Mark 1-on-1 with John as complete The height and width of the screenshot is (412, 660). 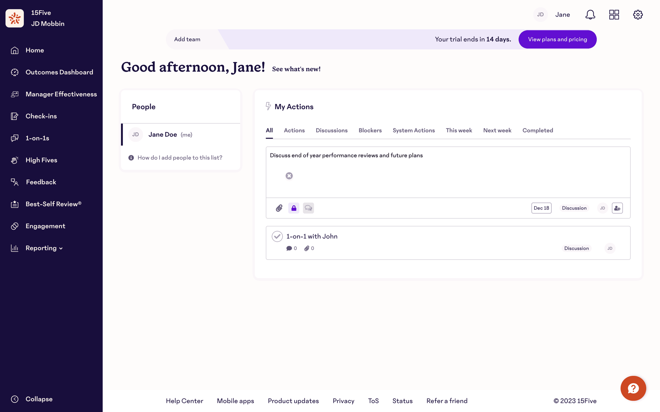pyautogui.click(x=277, y=236)
